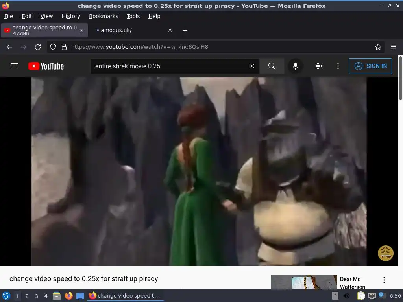
Task: Open a new browser tab
Action: point(185,31)
